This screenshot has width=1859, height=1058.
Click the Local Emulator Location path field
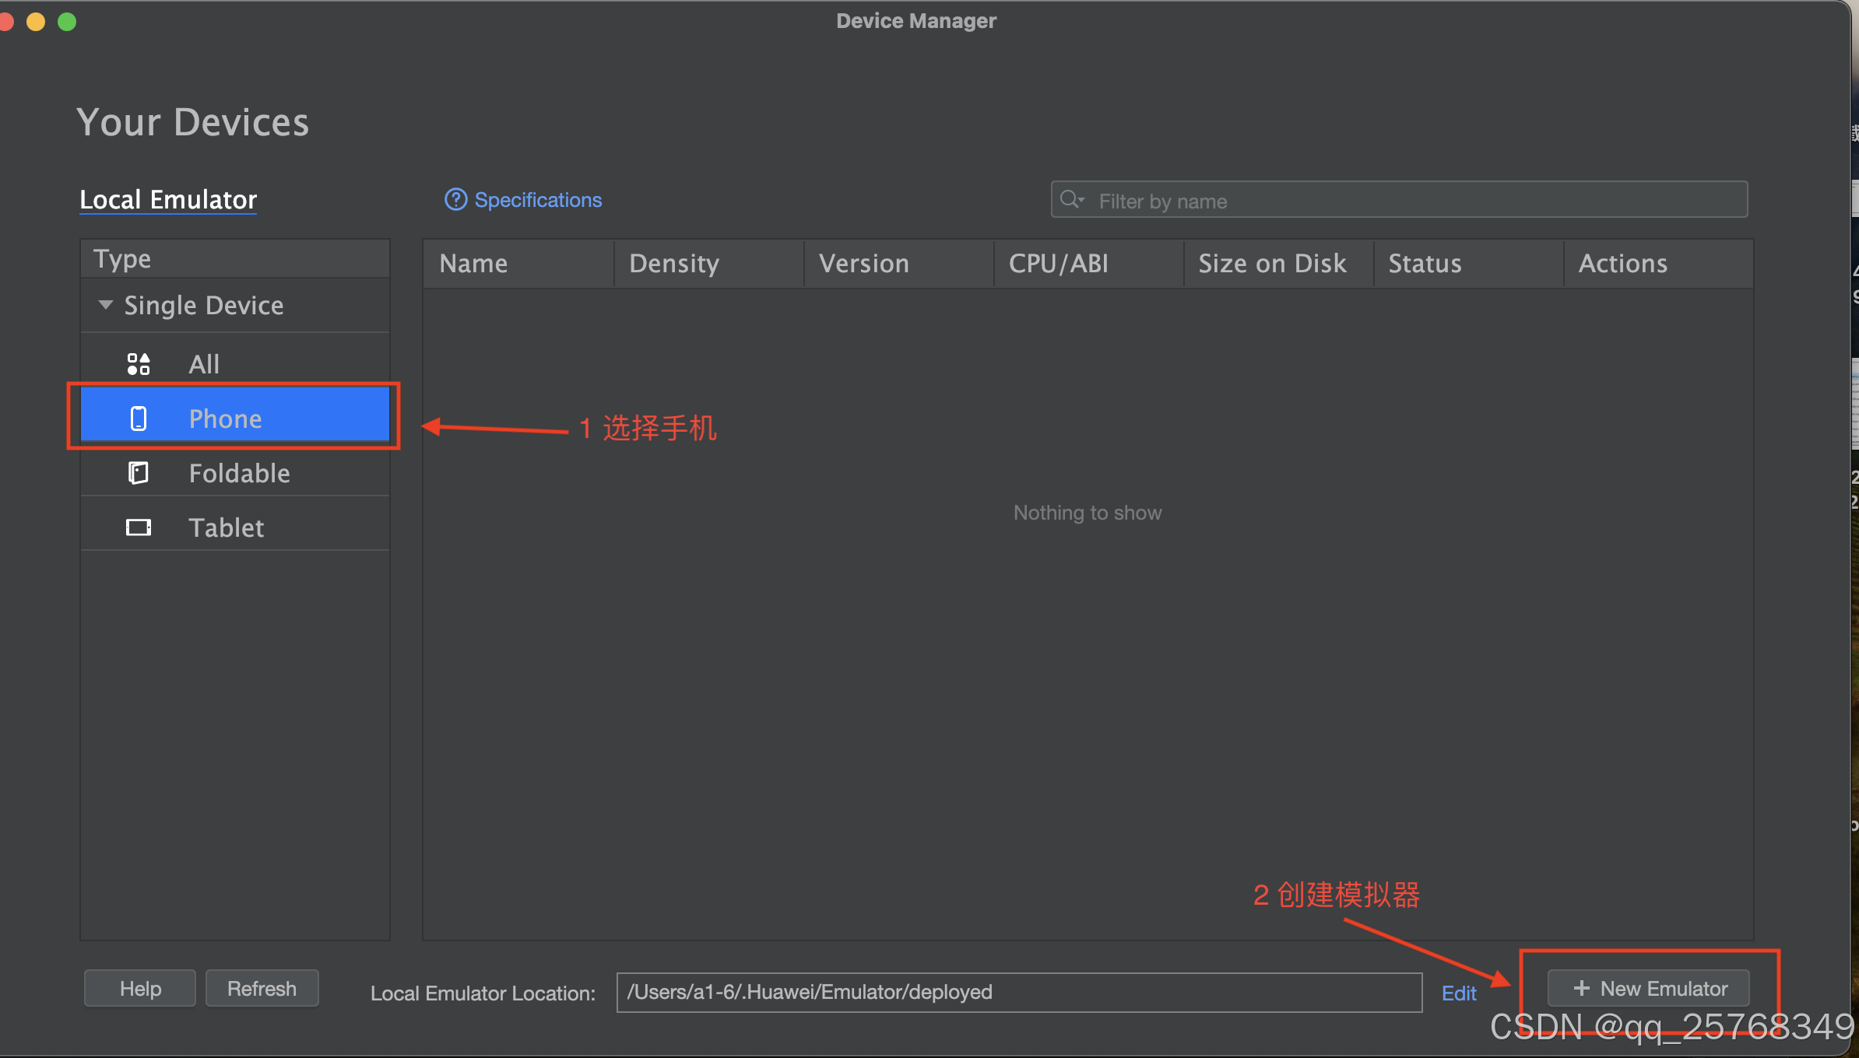(x=1018, y=992)
